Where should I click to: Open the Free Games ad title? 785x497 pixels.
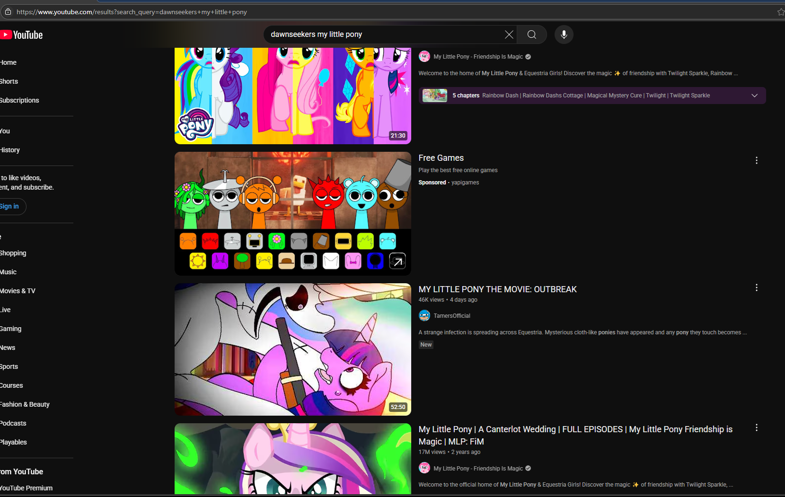pyautogui.click(x=441, y=158)
